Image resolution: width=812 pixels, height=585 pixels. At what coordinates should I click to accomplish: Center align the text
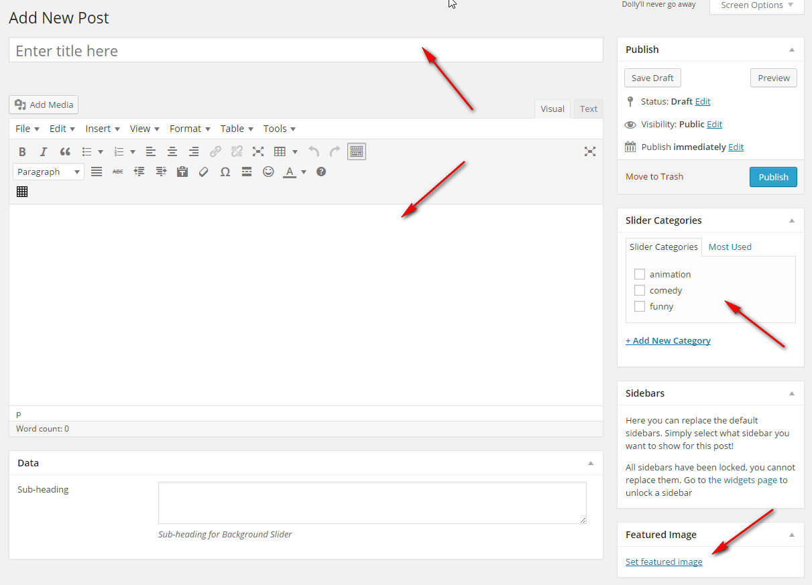coord(172,151)
